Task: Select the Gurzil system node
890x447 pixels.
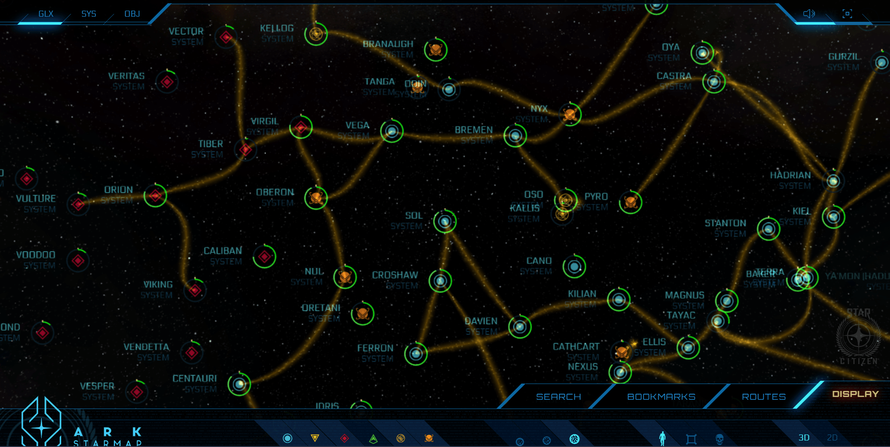Action: [882, 62]
